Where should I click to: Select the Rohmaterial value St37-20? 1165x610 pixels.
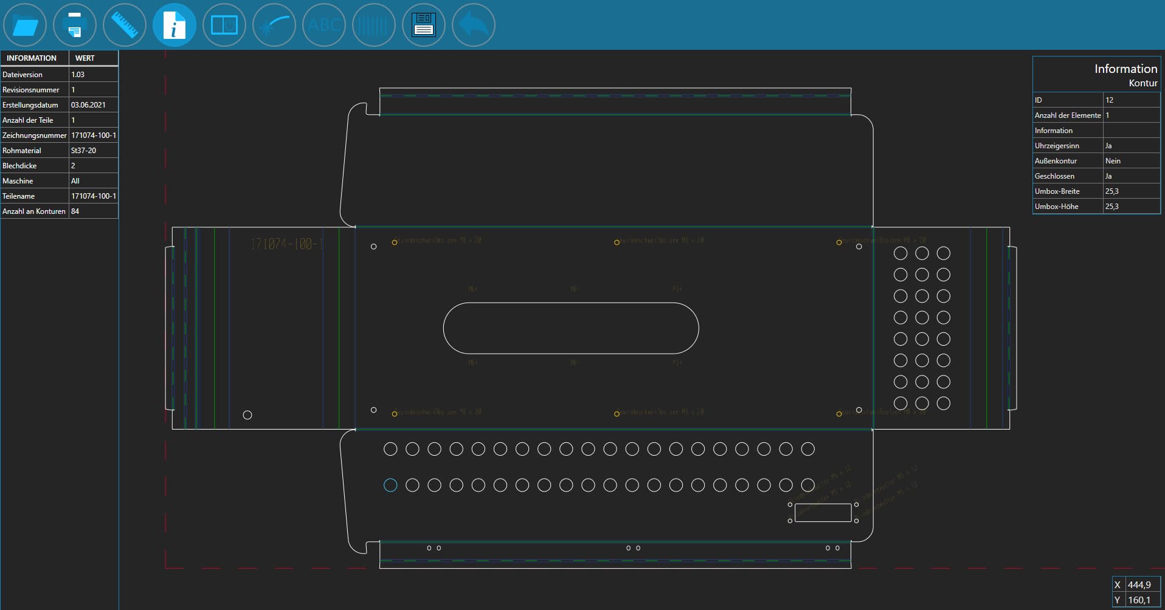click(84, 151)
